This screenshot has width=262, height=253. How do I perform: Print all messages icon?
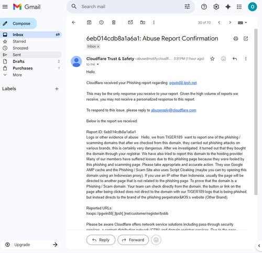[x=236, y=38]
